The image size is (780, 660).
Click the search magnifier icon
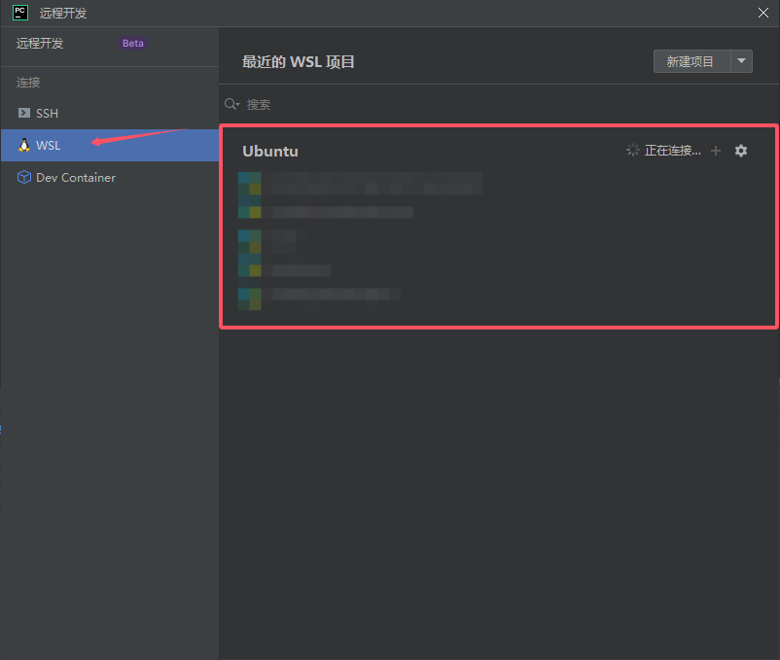pyautogui.click(x=231, y=104)
